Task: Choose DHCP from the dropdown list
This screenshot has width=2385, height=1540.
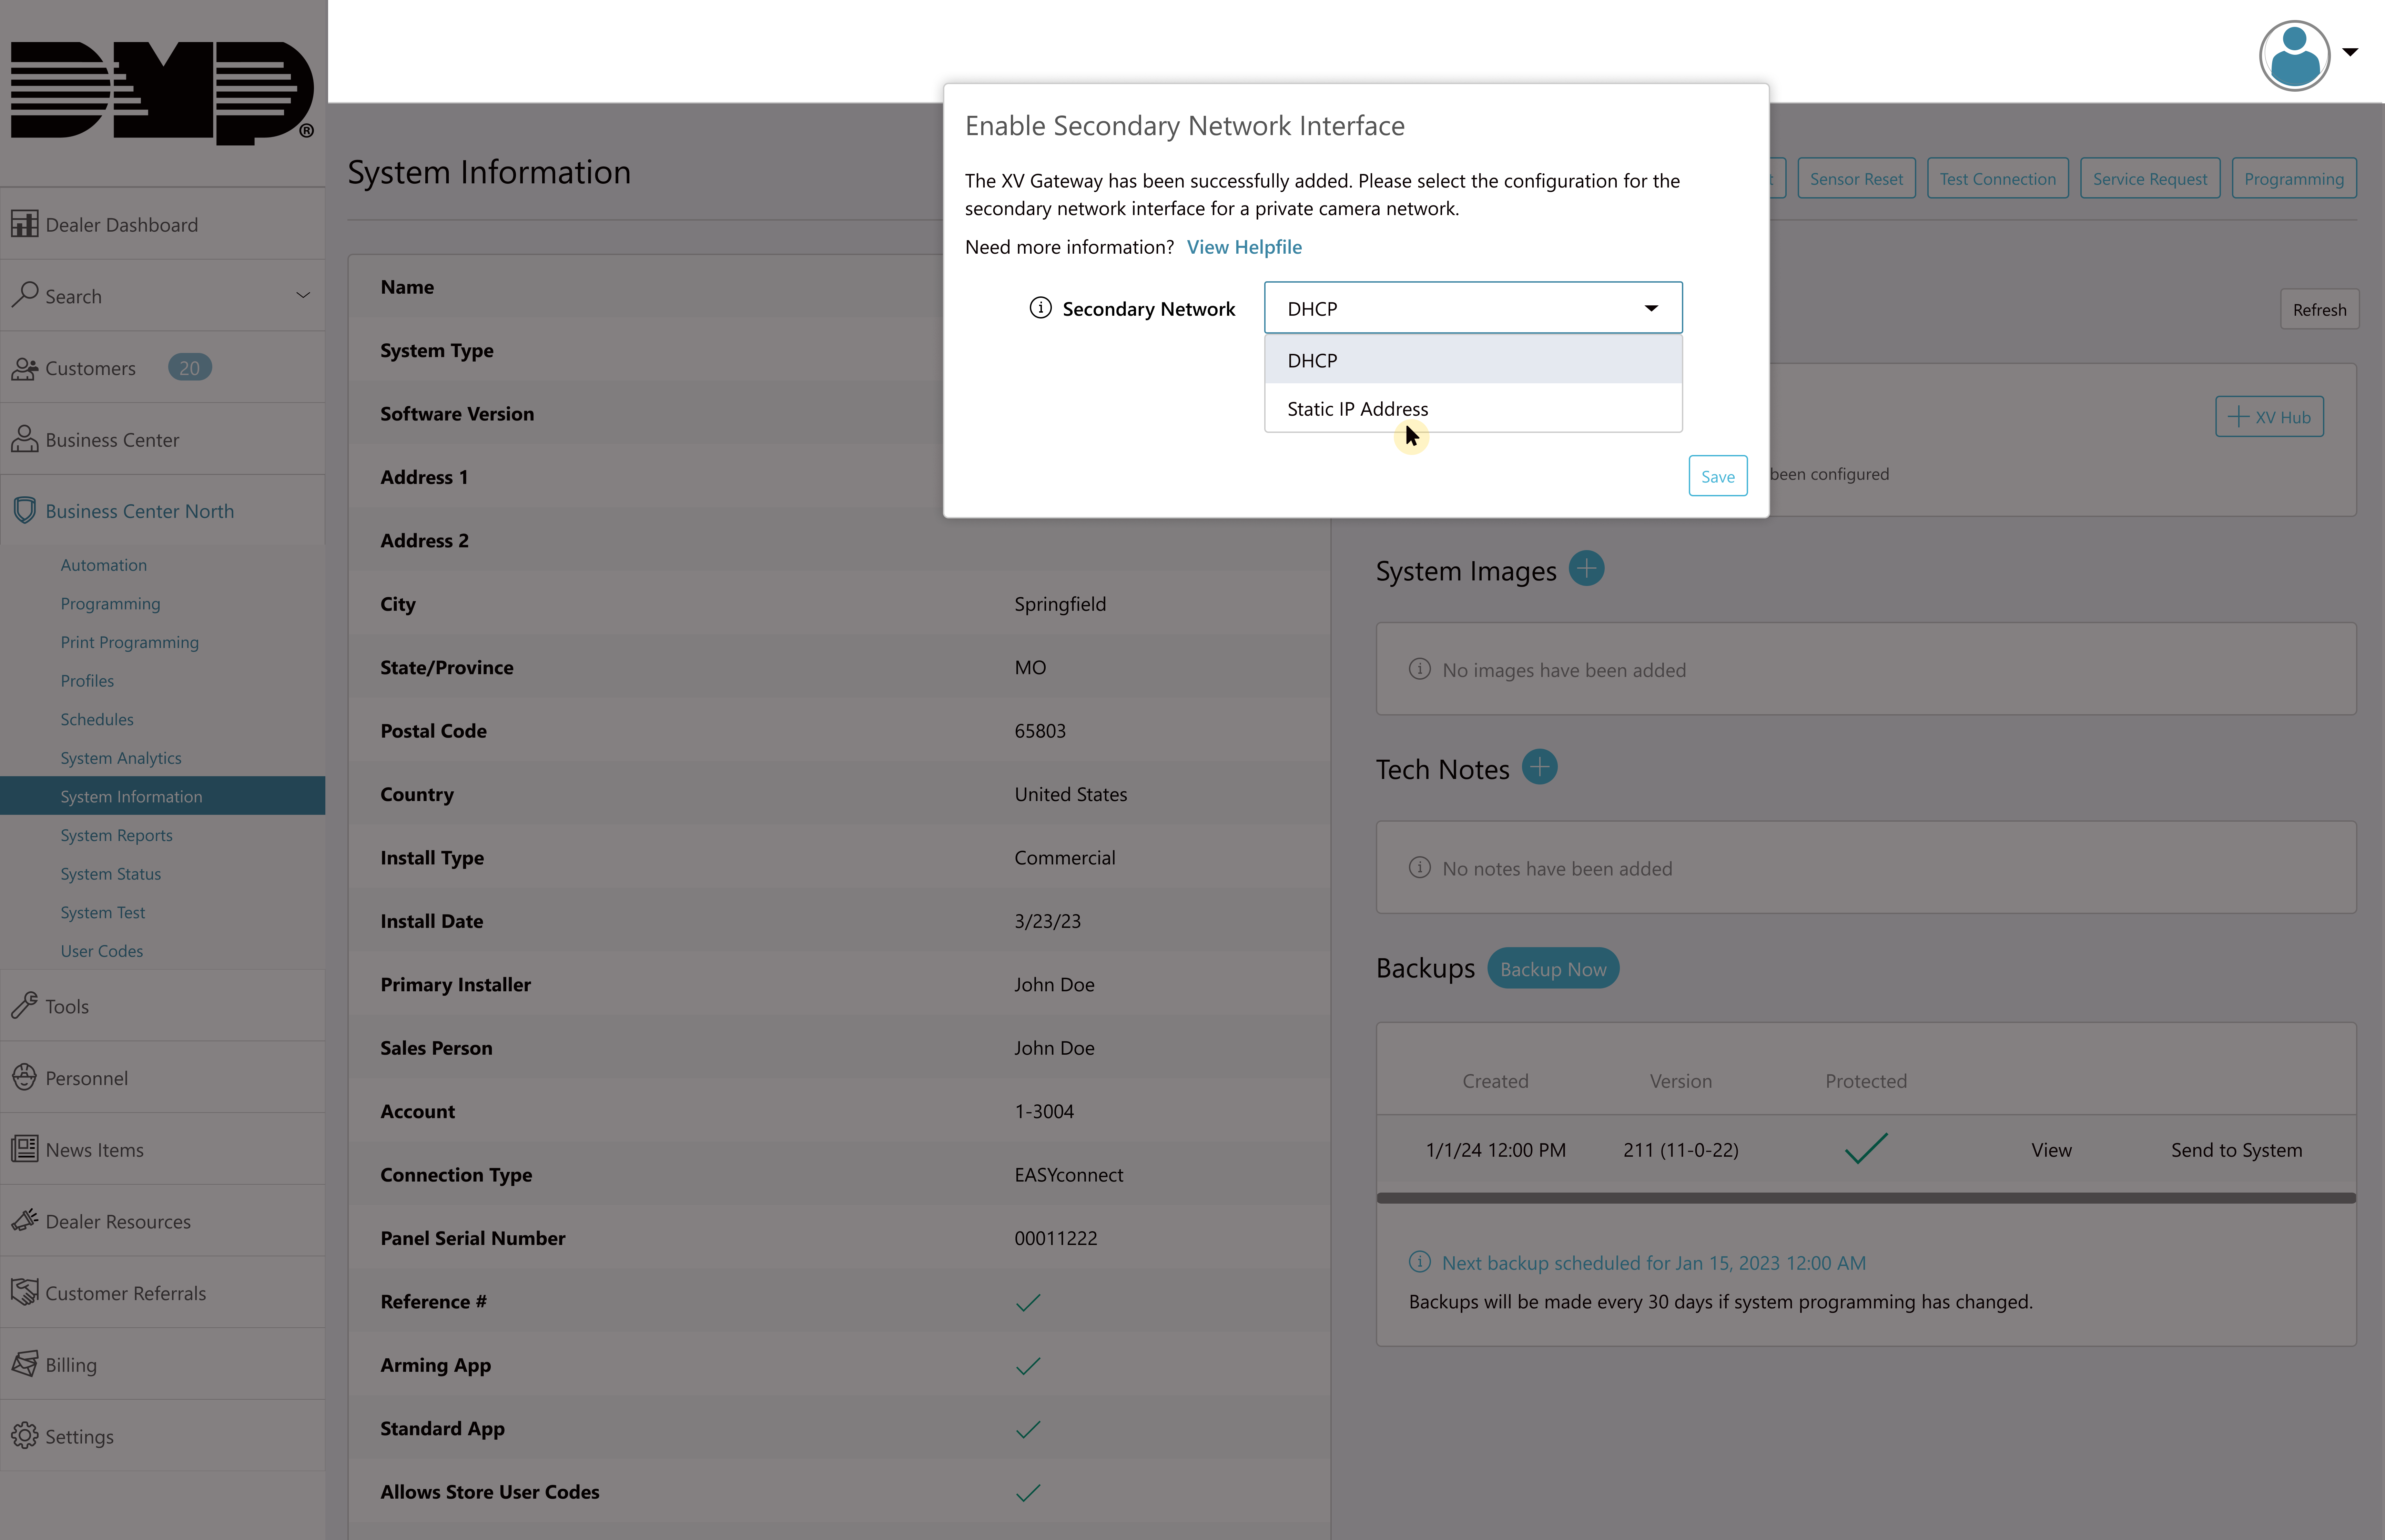Action: 1473,360
